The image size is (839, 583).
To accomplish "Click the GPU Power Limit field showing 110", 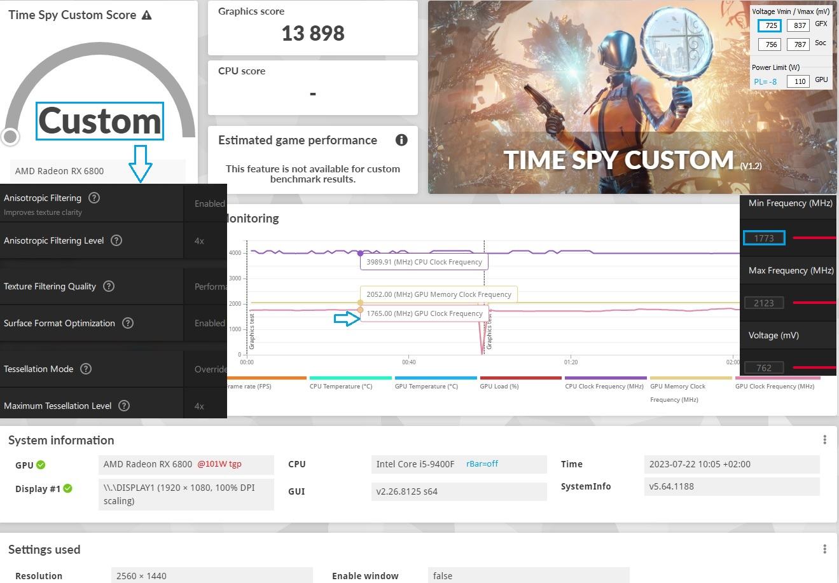I will coord(799,81).
